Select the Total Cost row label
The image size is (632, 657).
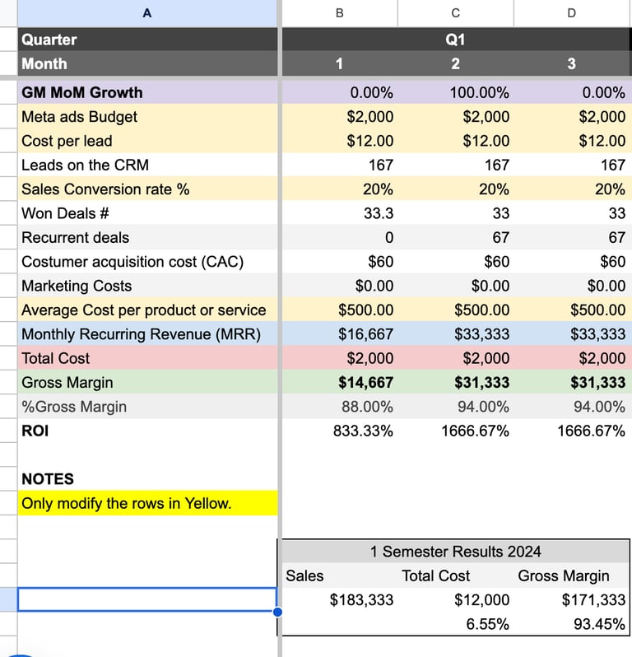[56, 358]
